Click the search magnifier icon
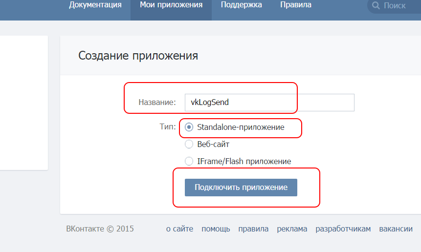Screen dimensions: 421x252 pos(376,5)
